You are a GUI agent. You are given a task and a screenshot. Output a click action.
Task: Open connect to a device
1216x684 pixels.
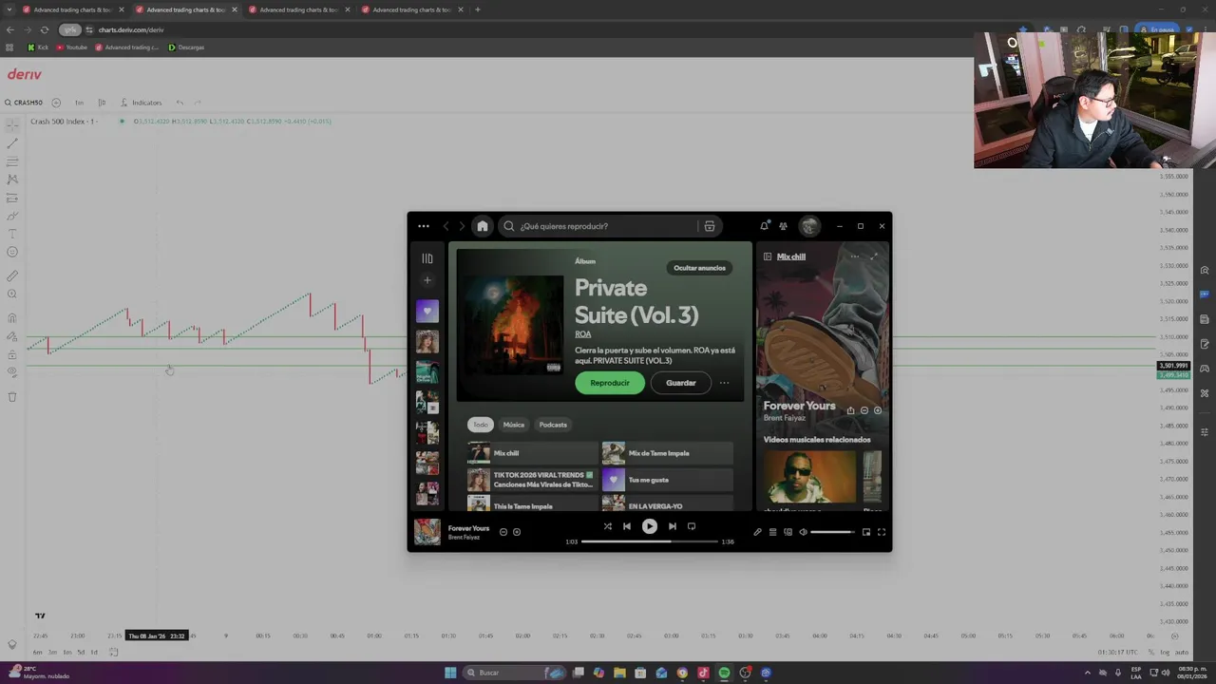click(x=788, y=532)
